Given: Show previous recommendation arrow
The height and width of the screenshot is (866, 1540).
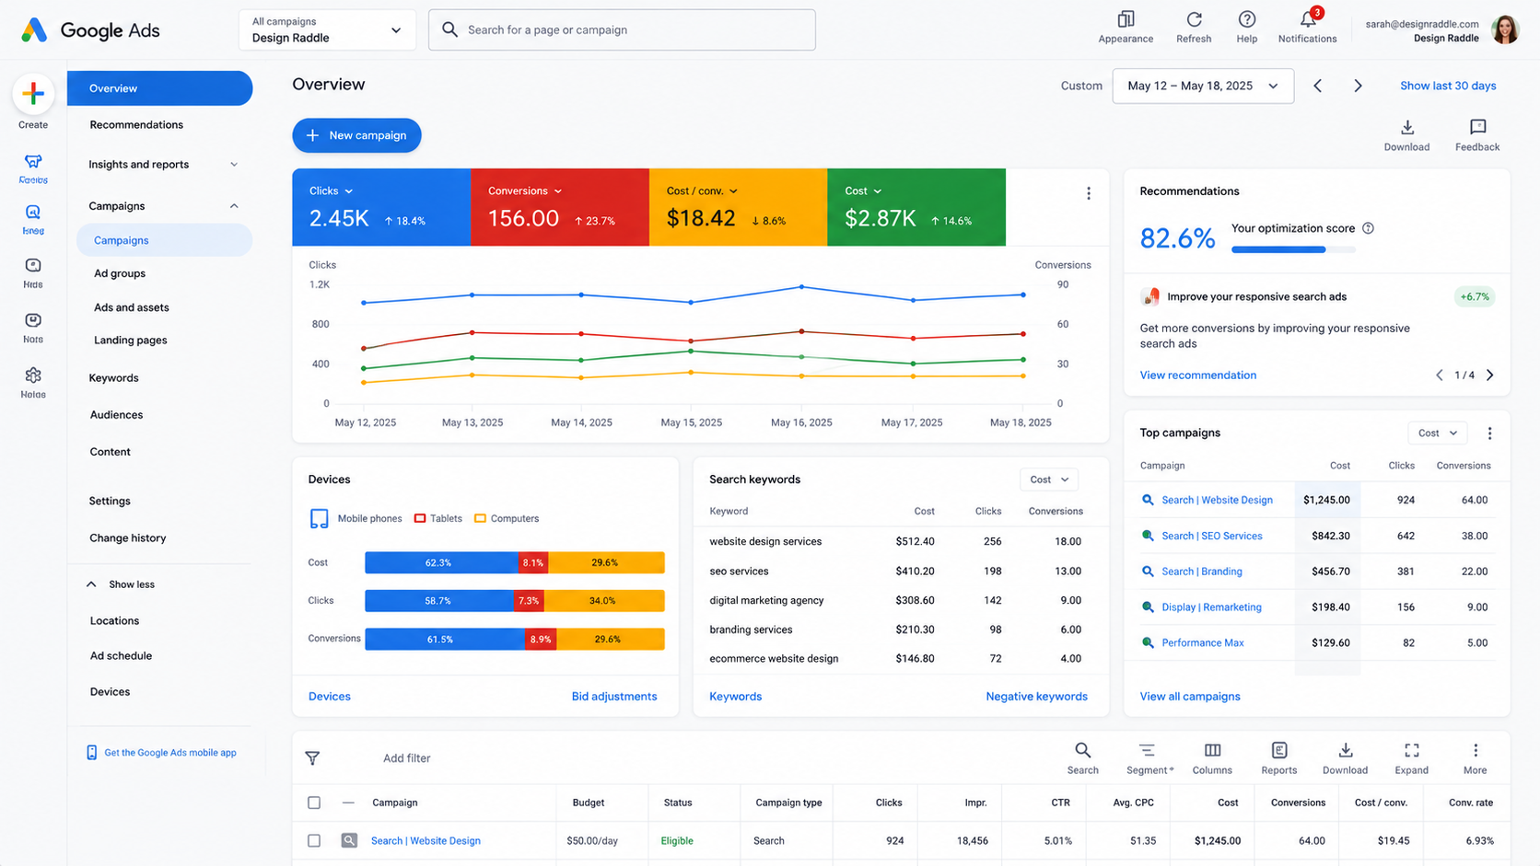Looking at the screenshot, I should [1440, 375].
